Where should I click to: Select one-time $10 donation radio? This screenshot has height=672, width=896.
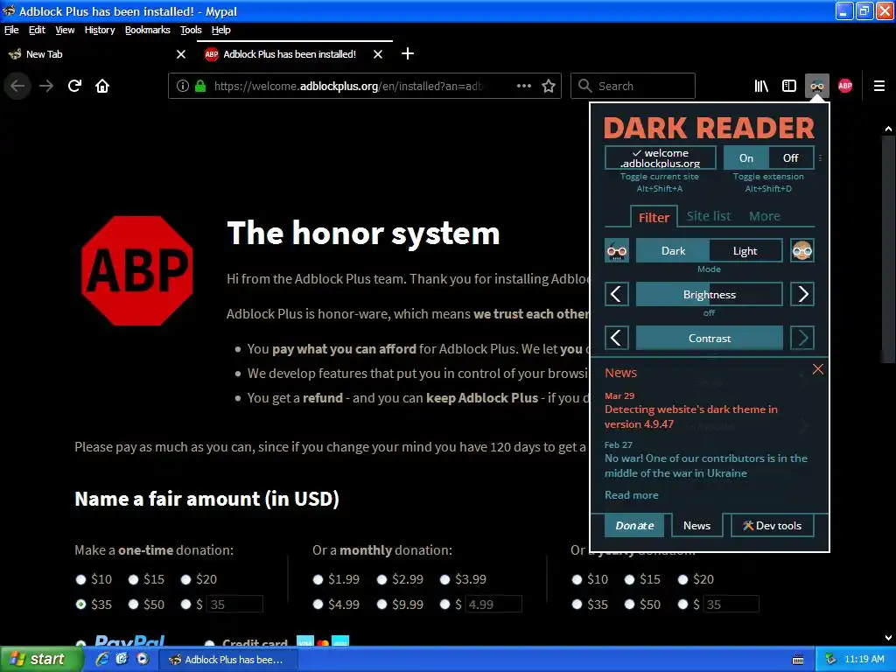tap(80, 579)
